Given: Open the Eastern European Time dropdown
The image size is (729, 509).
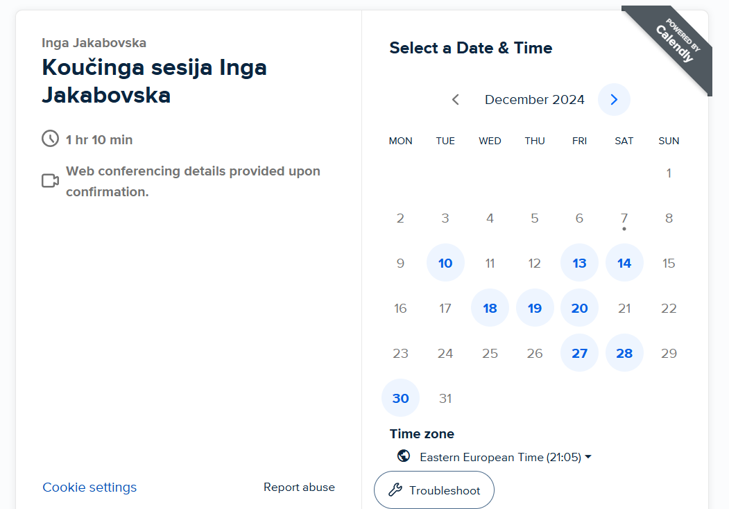Looking at the screenshot, I should click(506, 458).
